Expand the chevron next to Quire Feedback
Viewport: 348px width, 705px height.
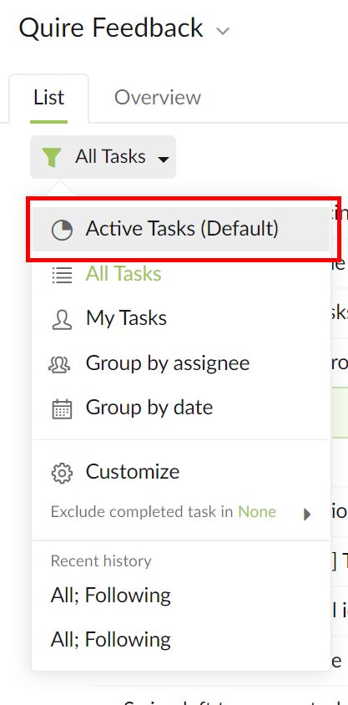click(x=223, y=31)
